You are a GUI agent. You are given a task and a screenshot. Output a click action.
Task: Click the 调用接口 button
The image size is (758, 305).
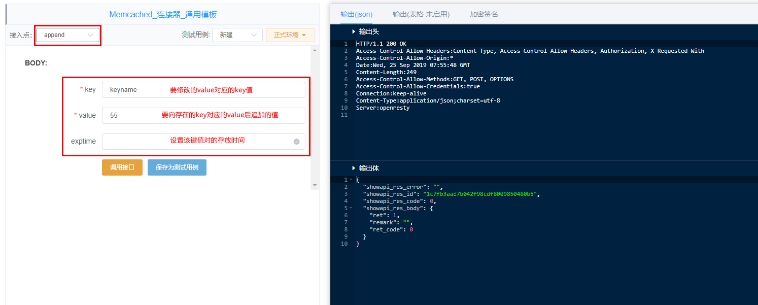click(x=122, y=167)
